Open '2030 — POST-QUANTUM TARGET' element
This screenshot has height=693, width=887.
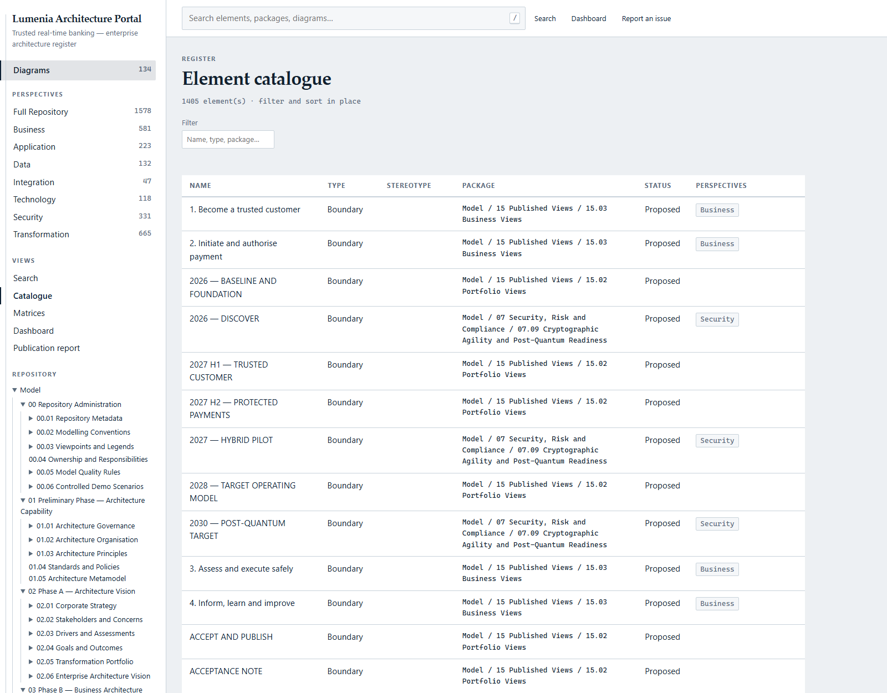tap(237, 529)
